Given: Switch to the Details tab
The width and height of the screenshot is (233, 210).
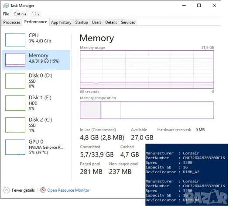Looking at the screenshot, I should click(111, 22).
